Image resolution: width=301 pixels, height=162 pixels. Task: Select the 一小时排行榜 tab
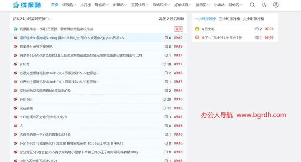(205, 19)
